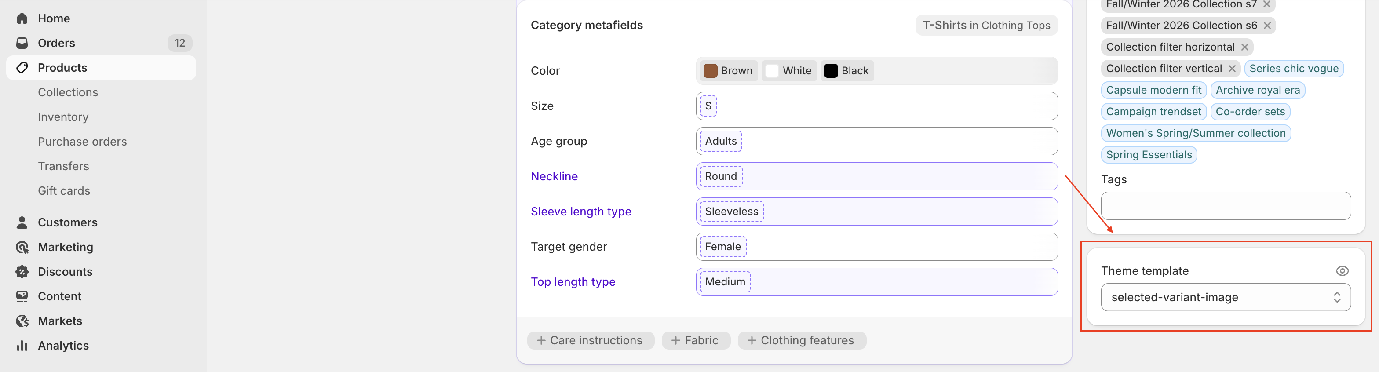Open Top length type link

point(573,281)
